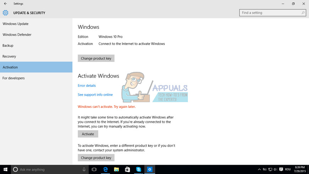Open Skype from the taskbar
This screenshot has width=309, height=174.
pyautogui.click(x=139, y=169)
